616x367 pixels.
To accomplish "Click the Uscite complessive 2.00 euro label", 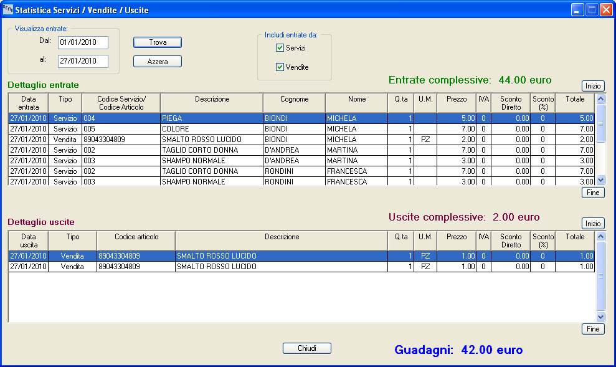I will [464, 217].
